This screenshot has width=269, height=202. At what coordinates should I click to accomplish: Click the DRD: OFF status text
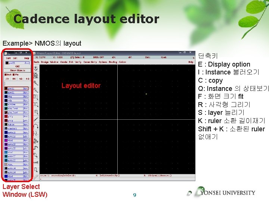pos(99,57)
